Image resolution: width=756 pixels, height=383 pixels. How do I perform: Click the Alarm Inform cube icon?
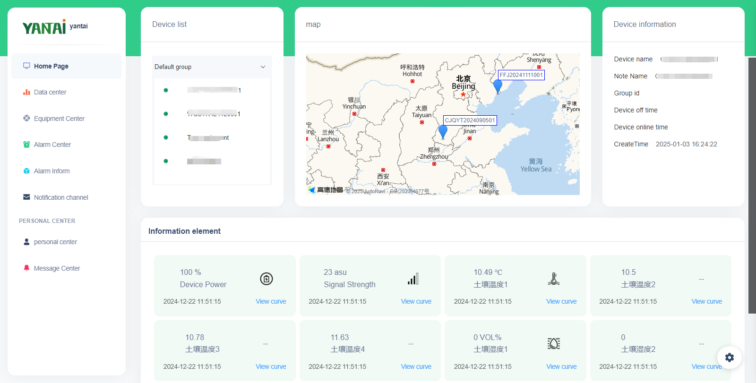click(x=26, y=171)
